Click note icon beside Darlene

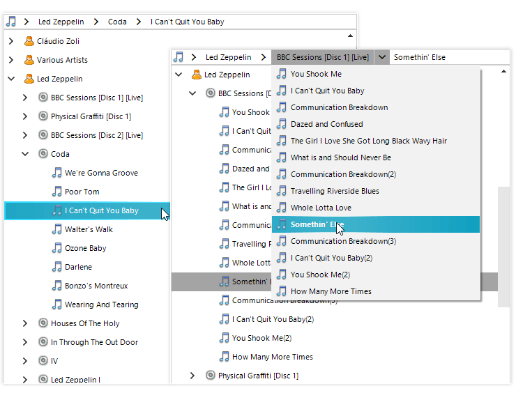pyautogui.click(x=57, y=266)
